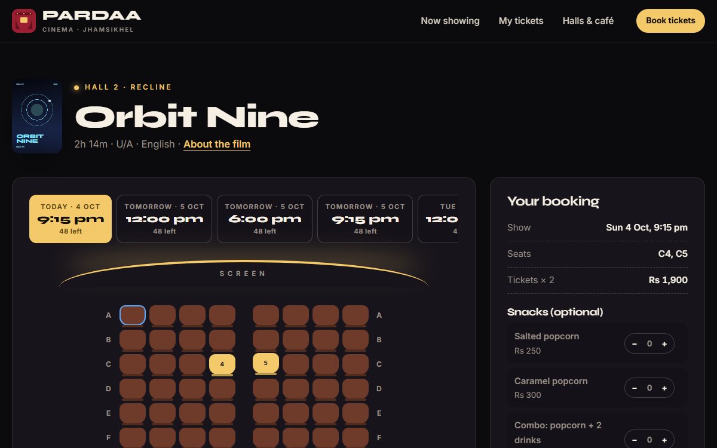Click the 'HALL 2 · RECLINE' label

(x=128, y=87)
